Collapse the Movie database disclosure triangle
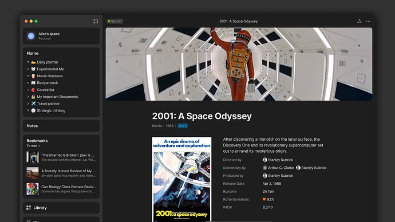Viewport: 395px width, 222px height. point(28,76)
